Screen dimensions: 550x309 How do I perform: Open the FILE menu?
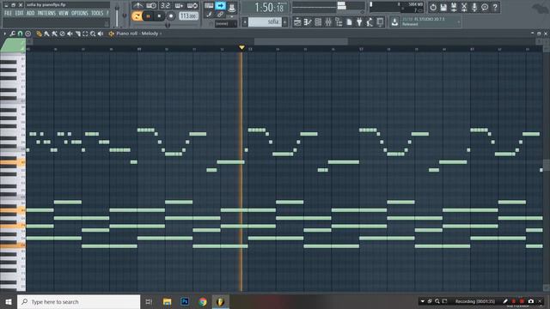[x=8, y=13]
